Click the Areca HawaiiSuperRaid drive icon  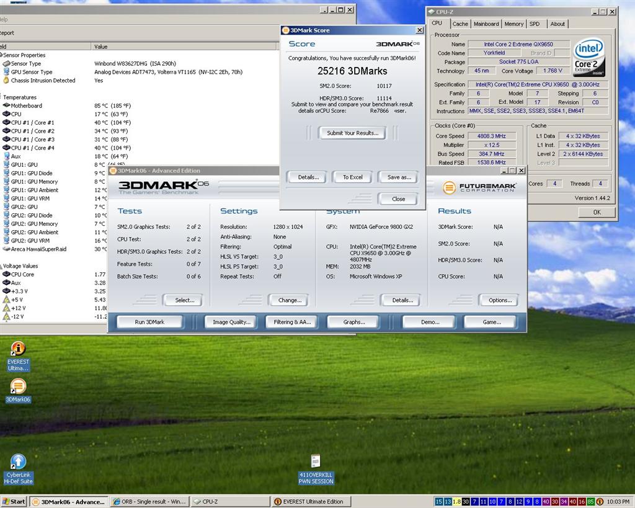pos(6,249)
